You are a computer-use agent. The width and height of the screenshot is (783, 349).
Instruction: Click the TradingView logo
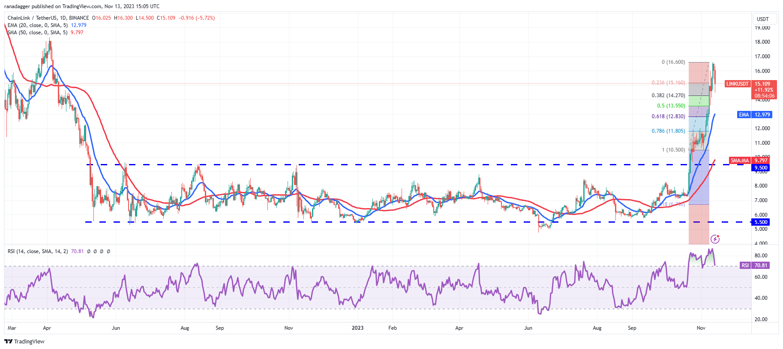24,341
